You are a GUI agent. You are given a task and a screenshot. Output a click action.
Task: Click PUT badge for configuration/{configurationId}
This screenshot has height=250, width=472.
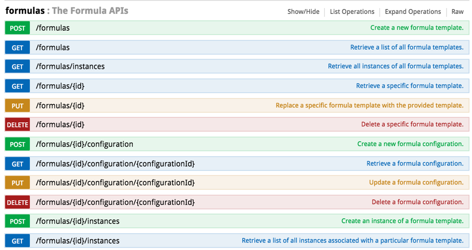(17, 182)
